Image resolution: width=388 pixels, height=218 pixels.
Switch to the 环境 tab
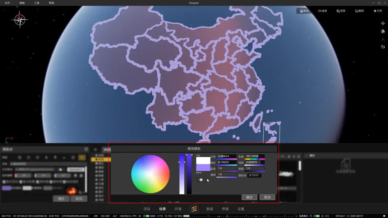(178, 209)
